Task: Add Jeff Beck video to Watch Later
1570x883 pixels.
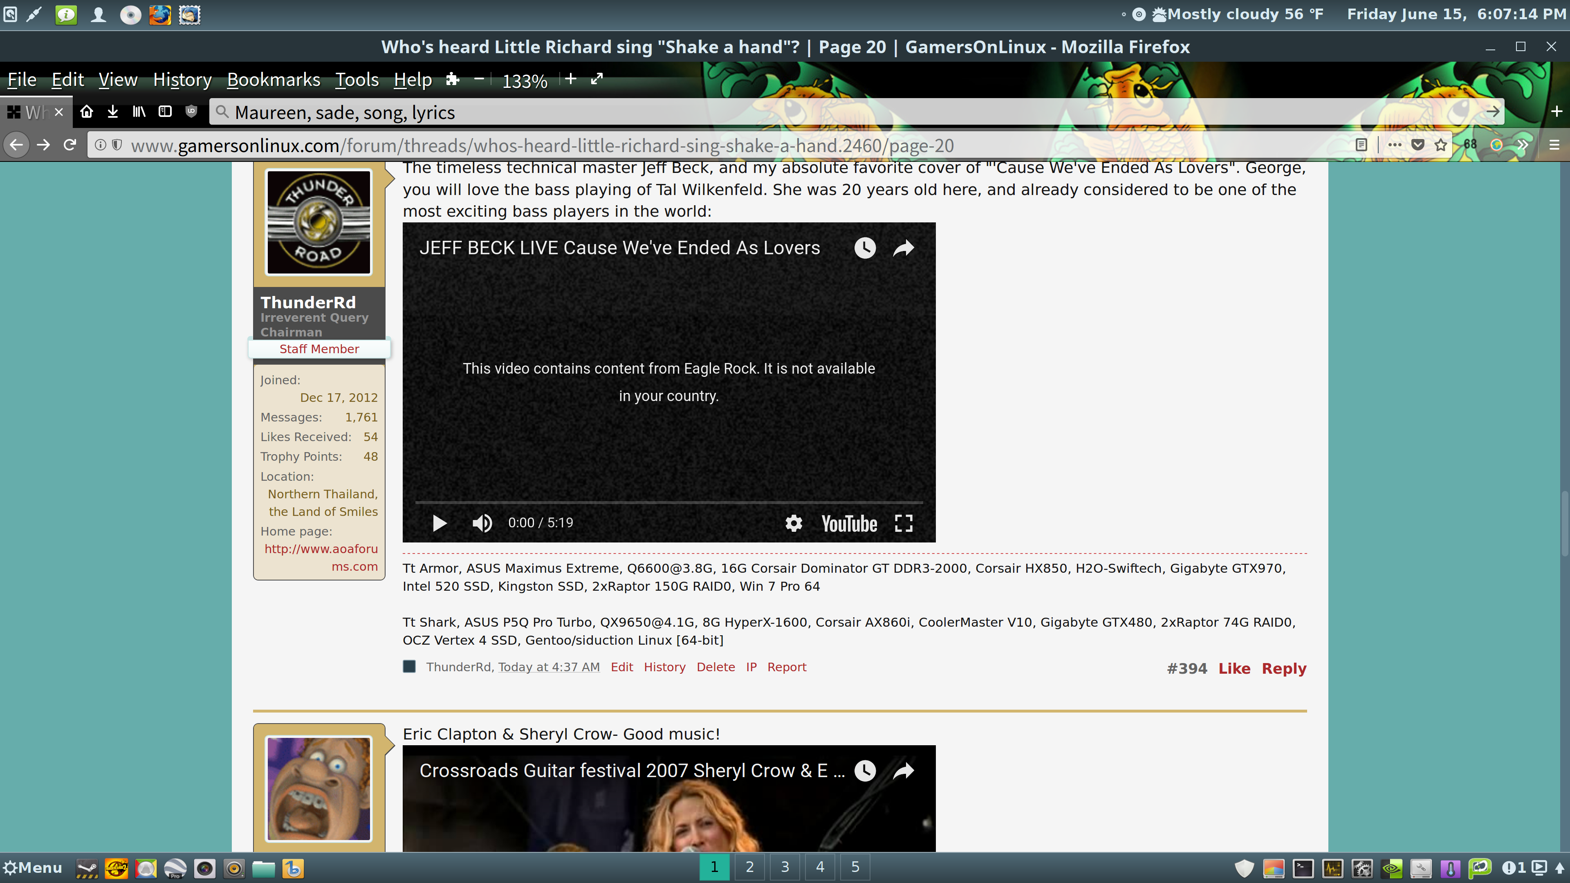Action: (x=865, y=247)
